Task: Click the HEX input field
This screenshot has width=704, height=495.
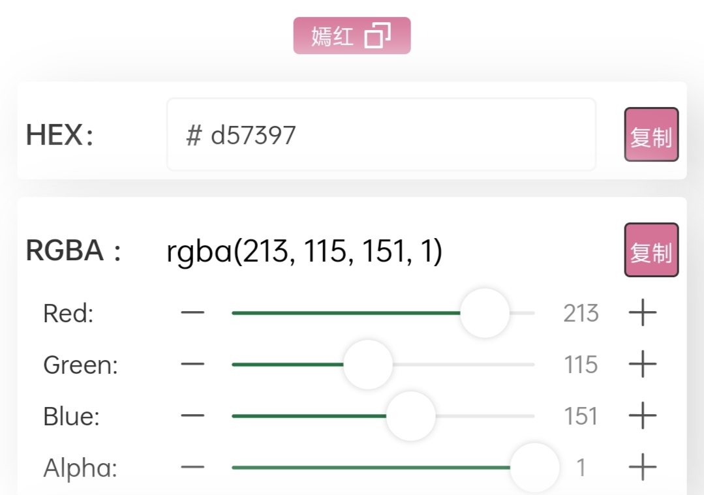Action: click(381, 135)
